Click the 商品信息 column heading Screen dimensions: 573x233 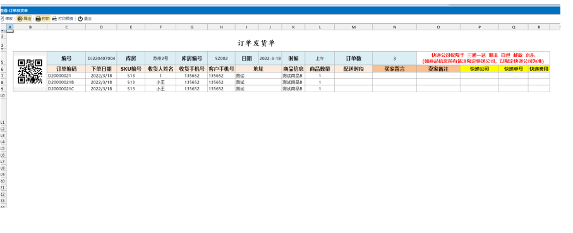pos(293,69)
